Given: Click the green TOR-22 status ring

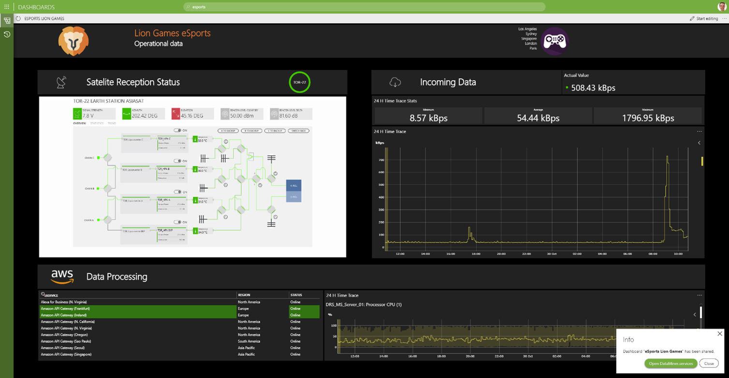Looking at the screenshot, I should 300,82.
